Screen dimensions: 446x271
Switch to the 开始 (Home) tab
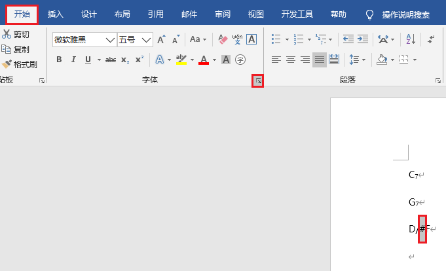pos(22,14)
